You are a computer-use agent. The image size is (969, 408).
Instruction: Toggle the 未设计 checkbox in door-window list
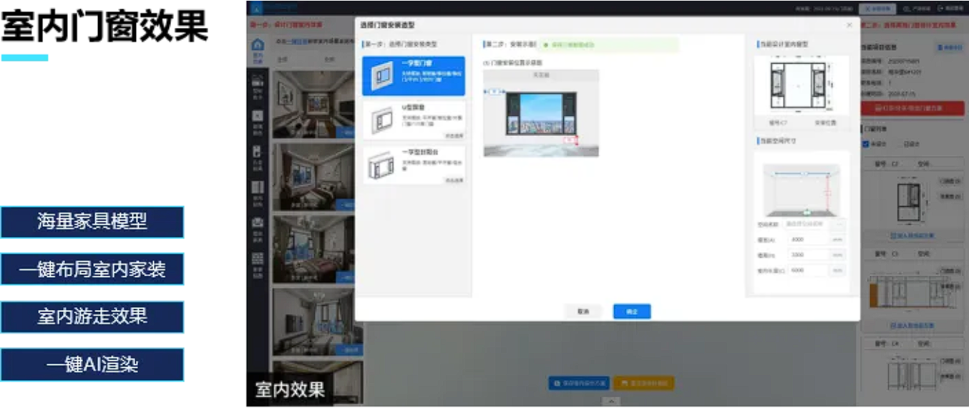pos(866,144)
